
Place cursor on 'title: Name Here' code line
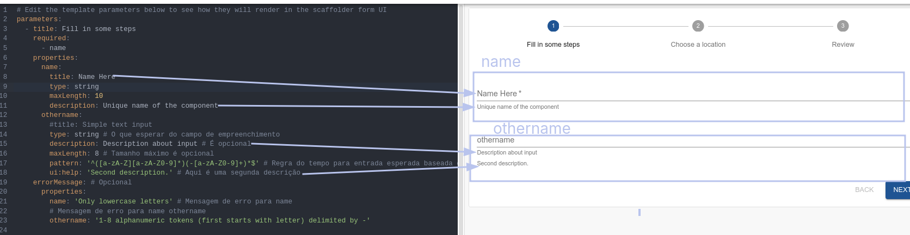coord(82,77)
